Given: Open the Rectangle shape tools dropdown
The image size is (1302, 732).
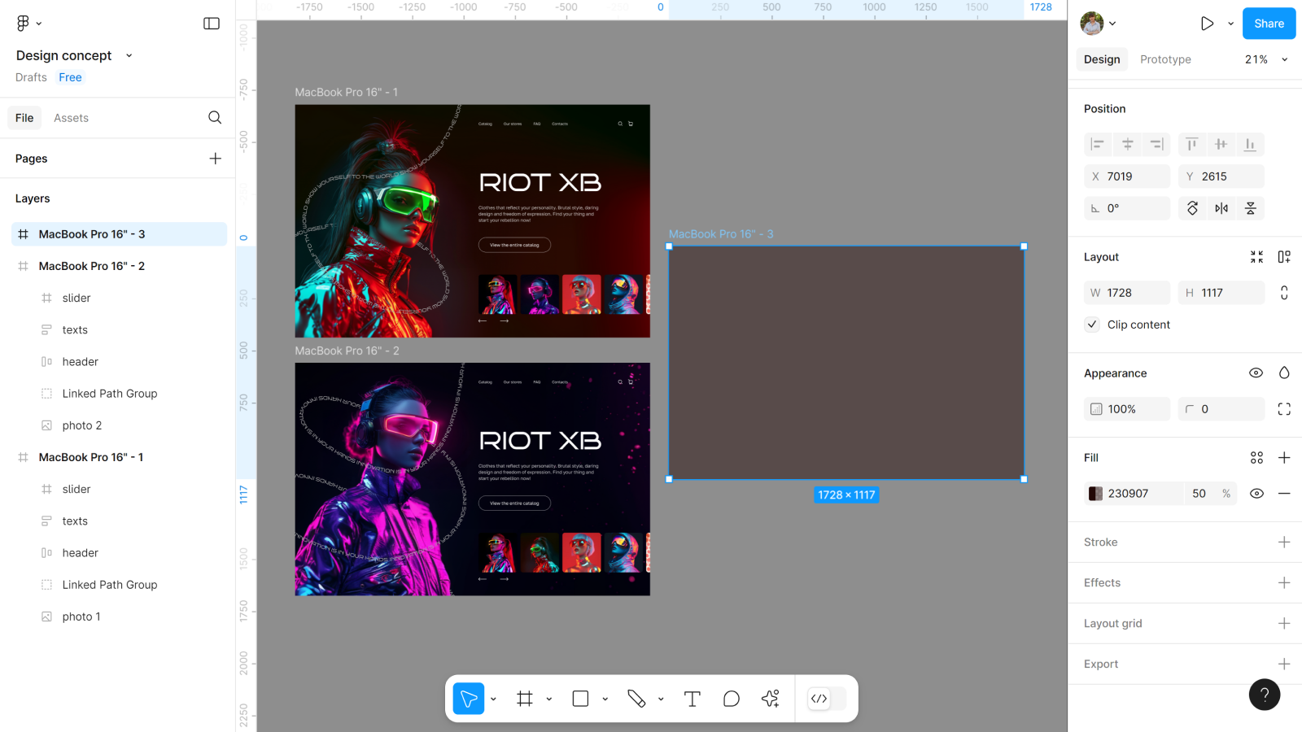Looking at the screenshot, I should 605,699.
